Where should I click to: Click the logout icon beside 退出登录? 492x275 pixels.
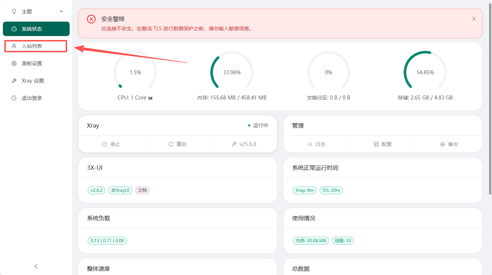(14, 98)
